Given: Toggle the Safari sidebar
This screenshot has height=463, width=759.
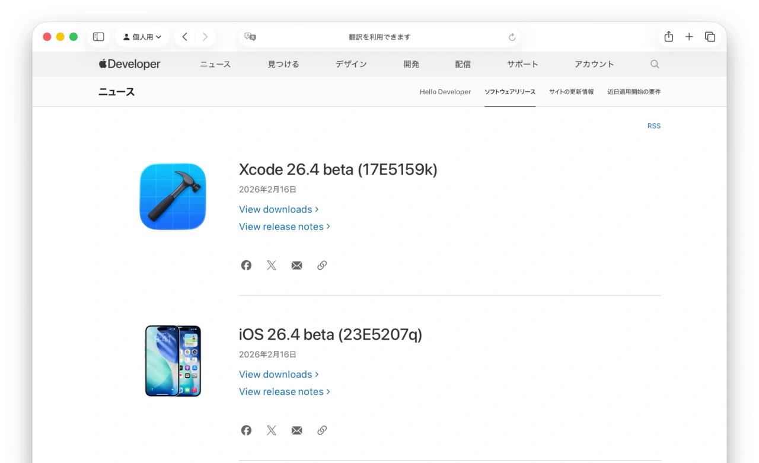Looking at the screenshot, I should [x=98, y=36].
